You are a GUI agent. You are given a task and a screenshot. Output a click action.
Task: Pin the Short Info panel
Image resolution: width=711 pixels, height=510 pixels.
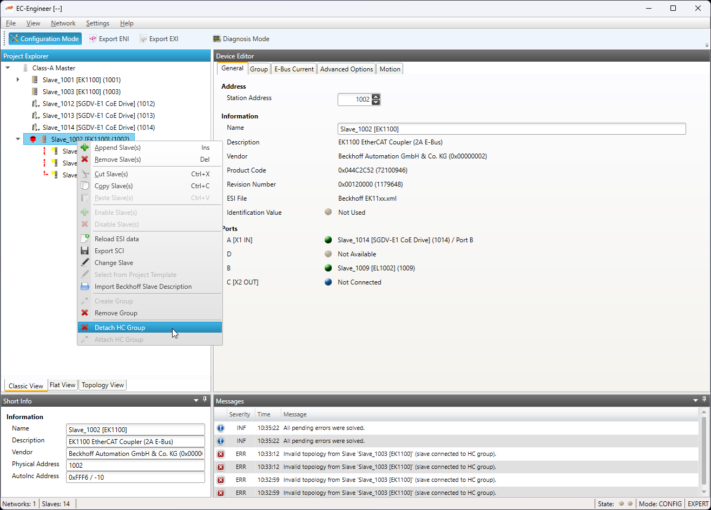tap(205, 400)
